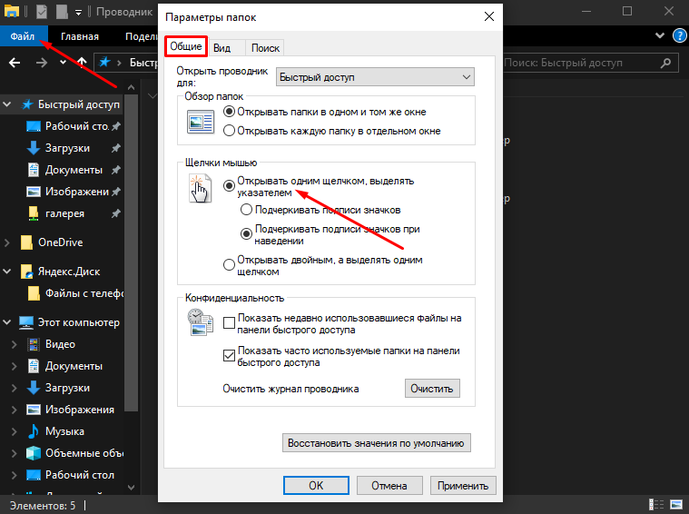The width and height of the screenshot is (689, 514).
Task: Select Подчеркивать подписи значков radio option
Action: pos(247,210)
